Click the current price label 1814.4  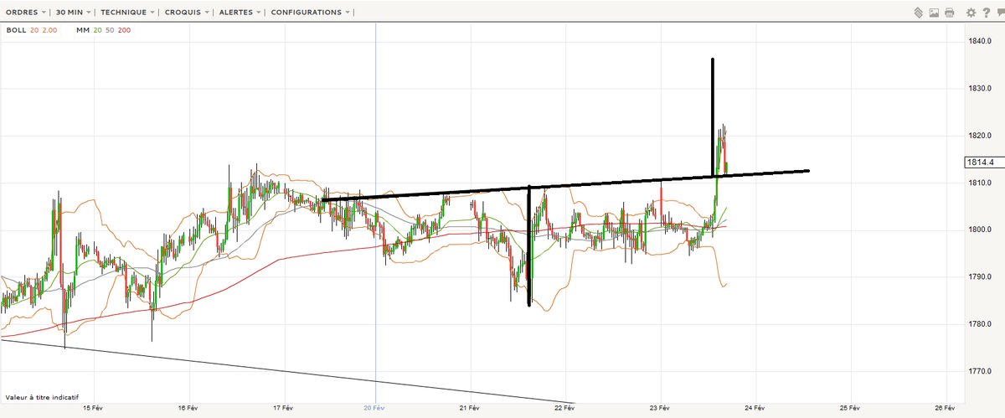coord(978,162)
